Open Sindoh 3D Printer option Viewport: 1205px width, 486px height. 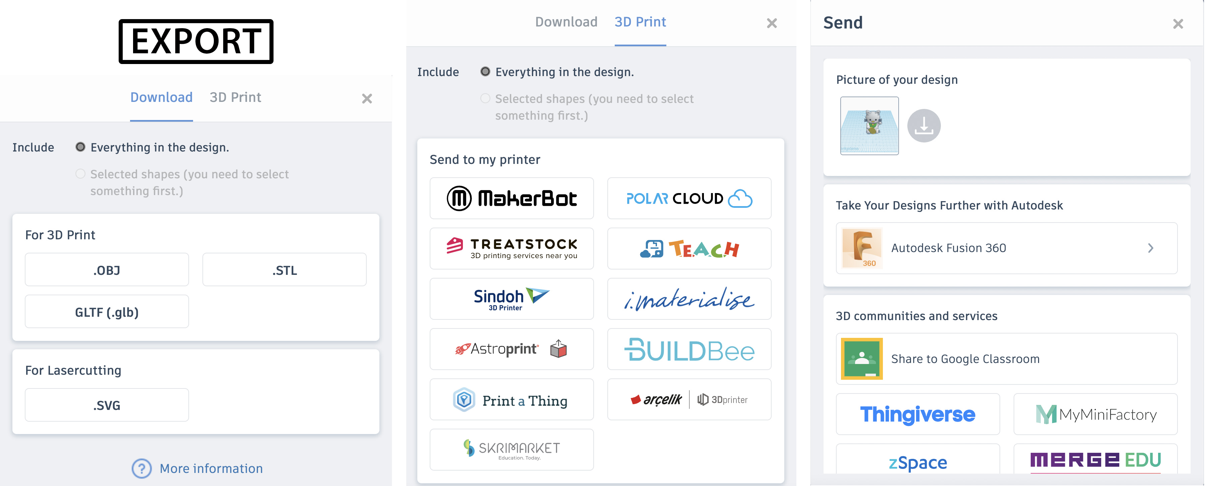tap(511, 298)
